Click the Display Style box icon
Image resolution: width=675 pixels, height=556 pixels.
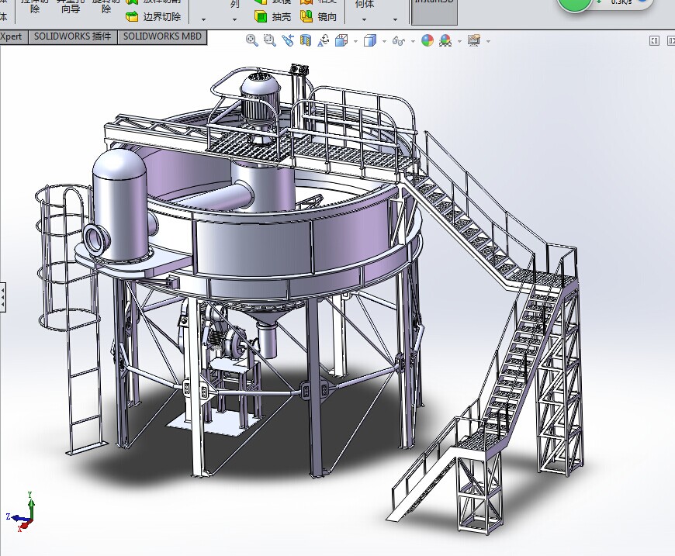click(371, 40)
